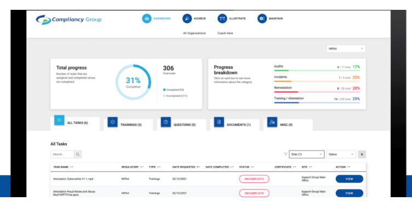The image size is (412, 201).
Task: Switch to Coach View
Action: coord(225,33)
